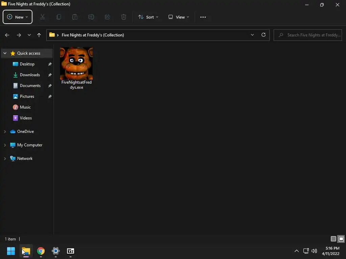This screenshot has height=259, width=346.
Task: Switch to large thumbnails view toggle
Action: [341, 239]
